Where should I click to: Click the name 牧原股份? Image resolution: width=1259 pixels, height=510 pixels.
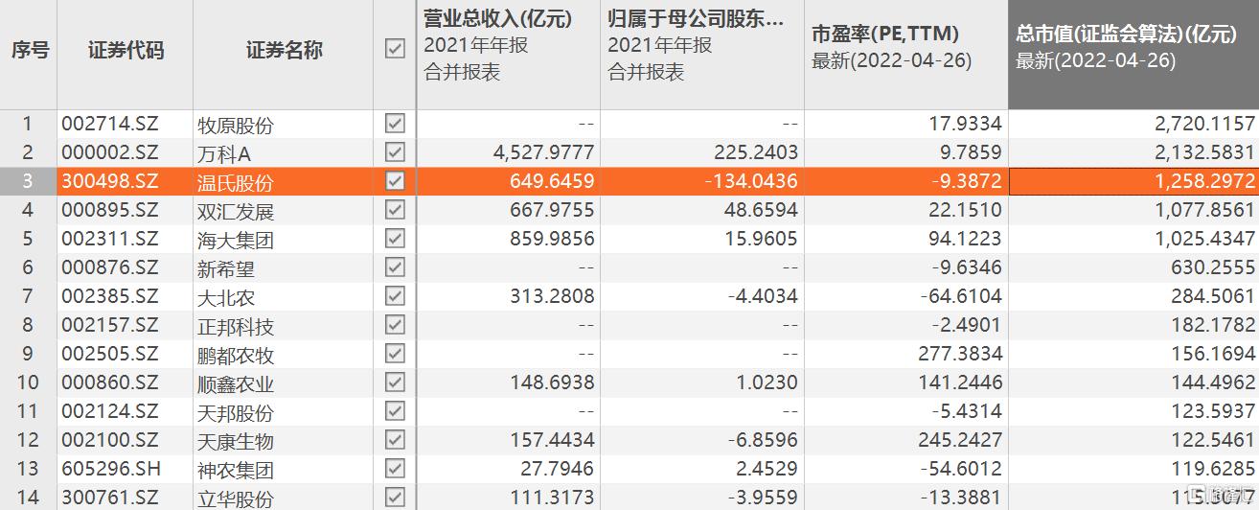(x=236, y=126)
